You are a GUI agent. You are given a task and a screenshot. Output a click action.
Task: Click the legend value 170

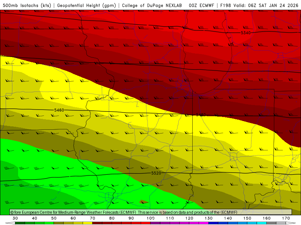pos(286,218)
